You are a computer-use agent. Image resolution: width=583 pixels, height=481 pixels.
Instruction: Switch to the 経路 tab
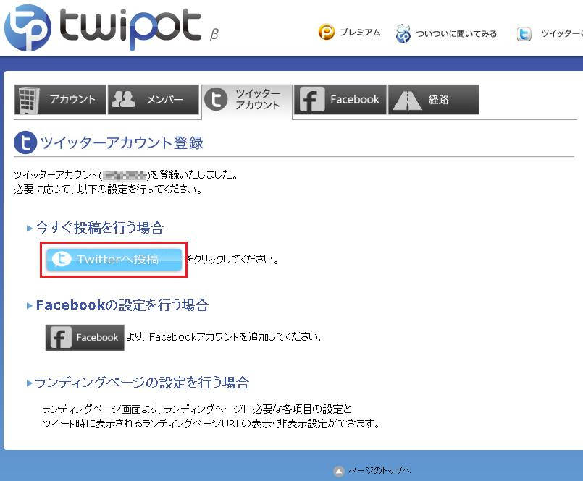(x=434, y=100)
